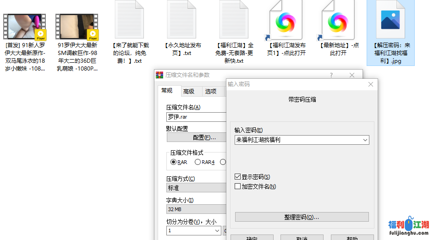
Task: Click the 配置 button
Action: point(196,137)
